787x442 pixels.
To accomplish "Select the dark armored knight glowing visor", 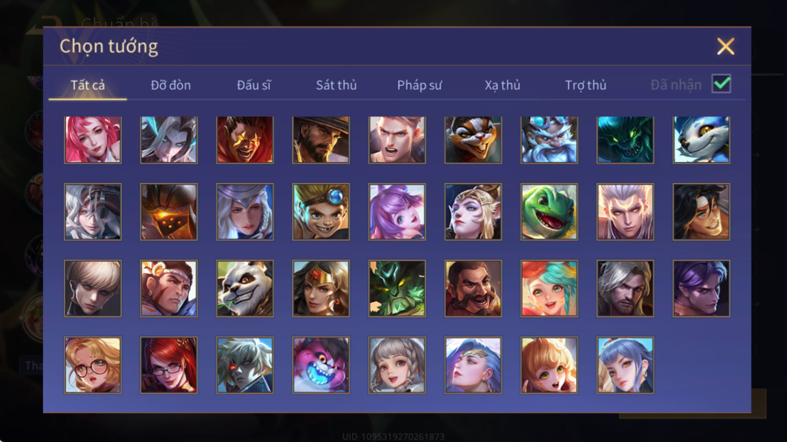I will tap(169, 211).
